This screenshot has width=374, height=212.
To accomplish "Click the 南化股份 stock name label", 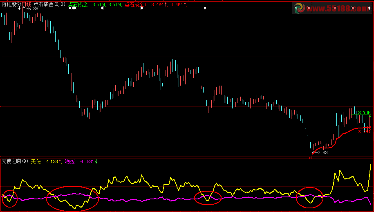I will click(11, 4).
